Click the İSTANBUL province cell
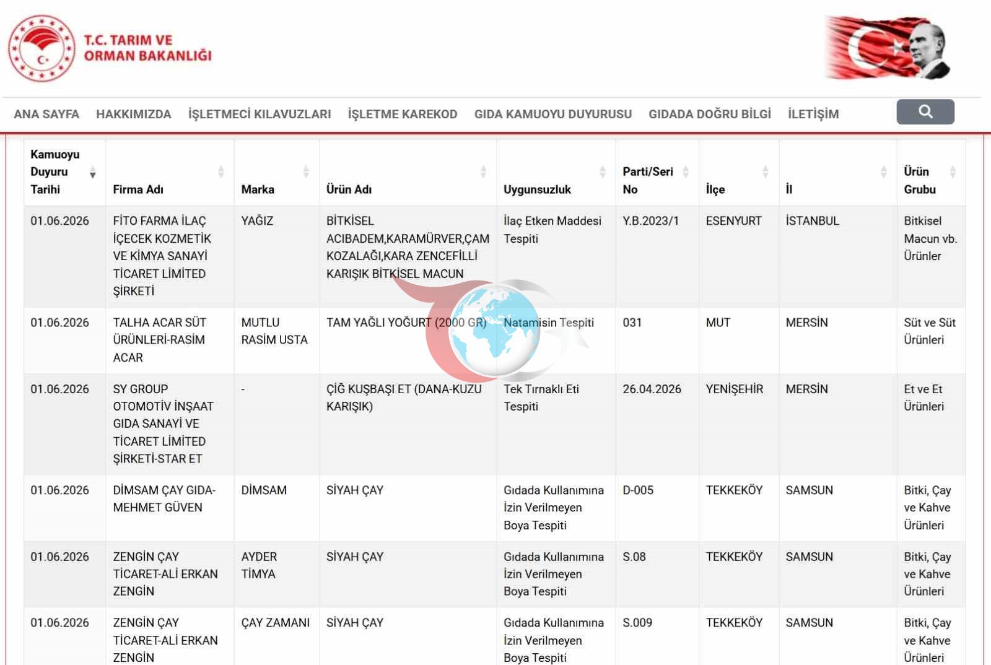Image resolution: width=991 pixels, height=665 pixels. pyautogui.click(x=838, y=256)
